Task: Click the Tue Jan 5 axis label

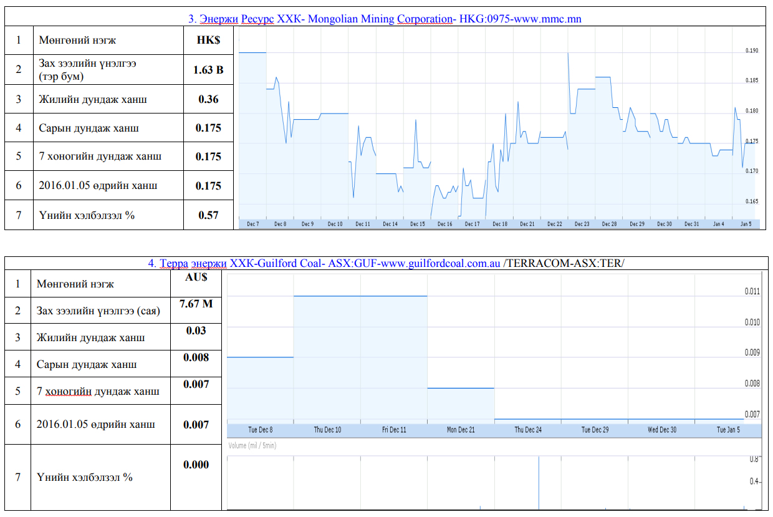Action: (728, 430)
